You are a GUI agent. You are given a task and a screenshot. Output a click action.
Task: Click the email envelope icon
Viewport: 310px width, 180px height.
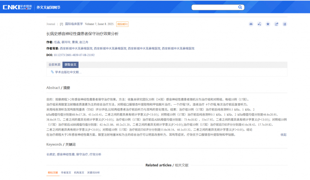click(x=251, y=24)
